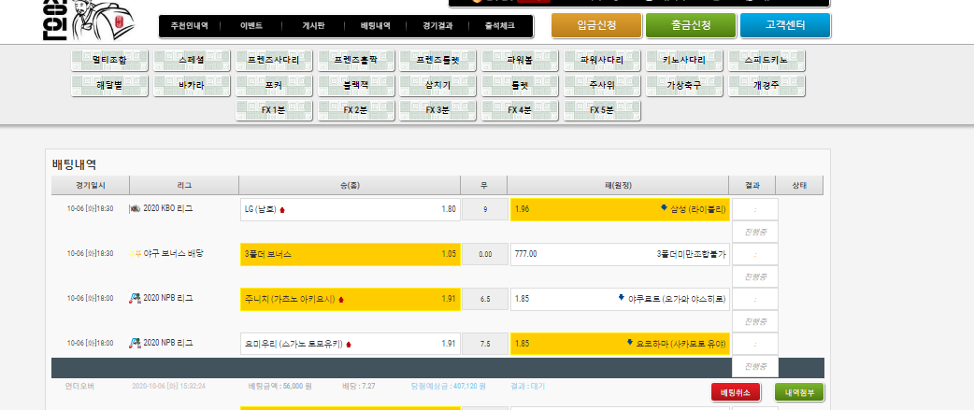Go to 출석체크 in the top menu
The height and width of the screenshot is (410, 974).
click(x=500, y=26)
